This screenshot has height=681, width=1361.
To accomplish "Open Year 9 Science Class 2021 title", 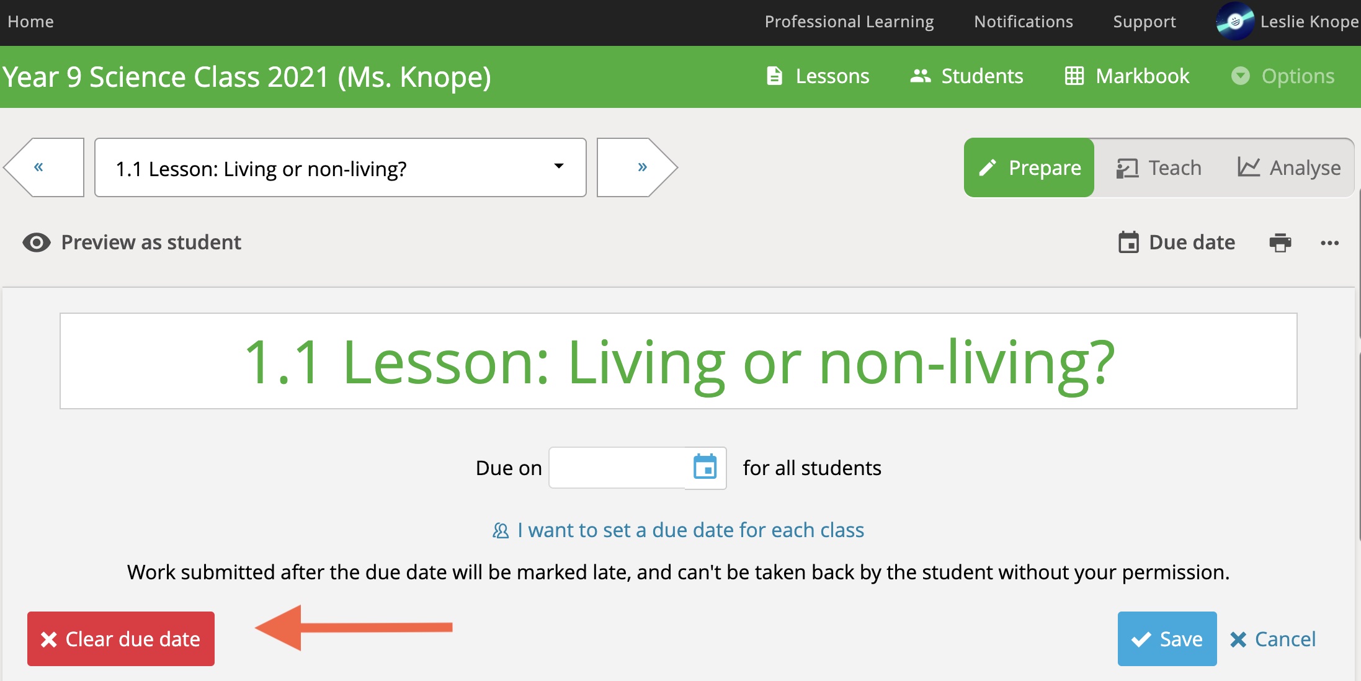I will coord(247,77).
